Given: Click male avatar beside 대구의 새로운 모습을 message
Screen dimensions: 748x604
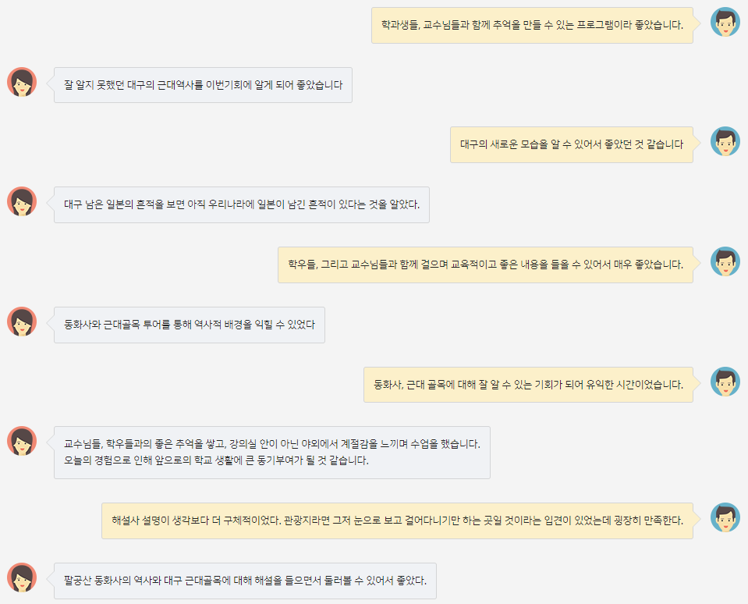Looking at the screenshot, I should click(x=725, y=141).
